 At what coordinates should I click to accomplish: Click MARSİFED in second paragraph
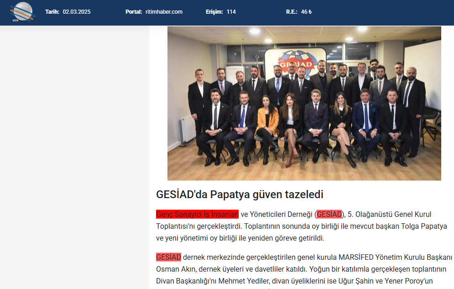(356, 257)
